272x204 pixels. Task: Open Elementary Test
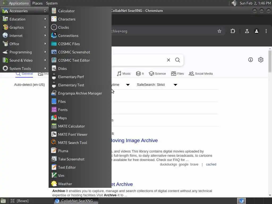[80, 85]
